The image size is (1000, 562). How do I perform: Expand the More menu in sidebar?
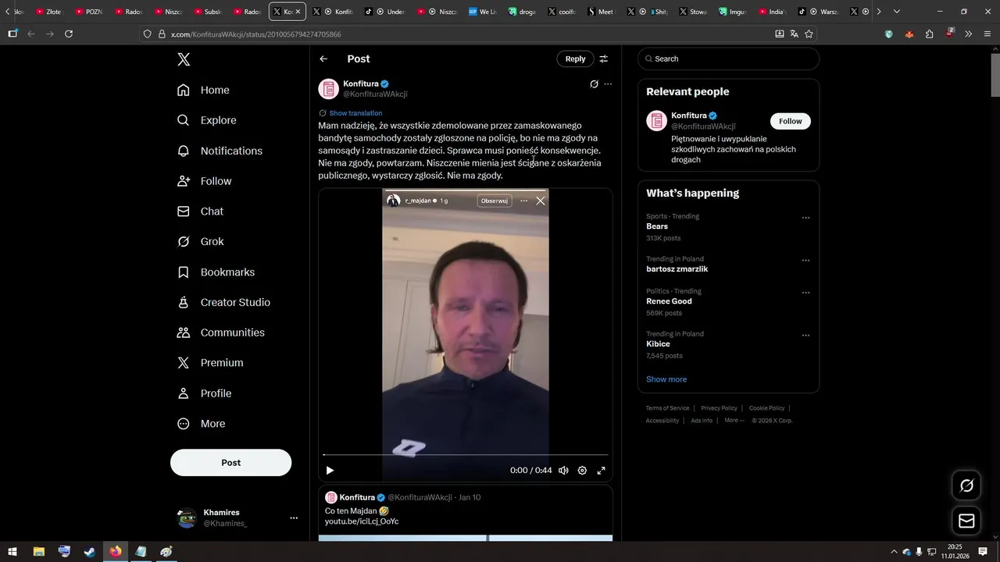tap(201, 424)
